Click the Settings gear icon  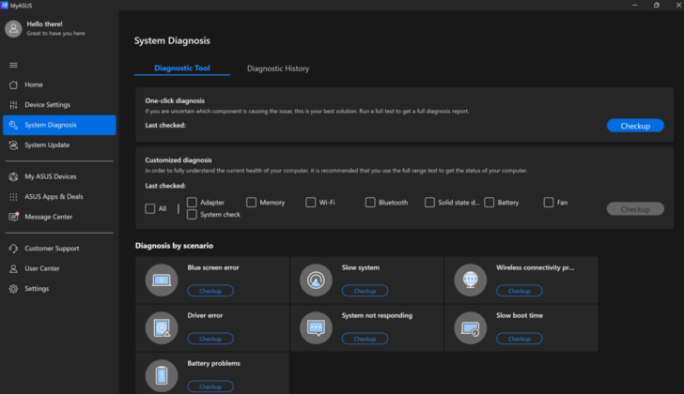[13, 288]
